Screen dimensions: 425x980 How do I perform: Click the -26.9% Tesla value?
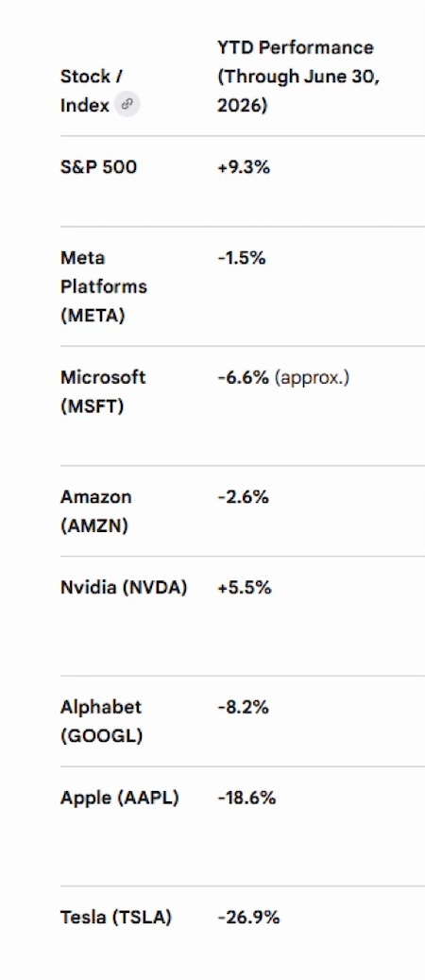pyautogui.click(x=248, y=918)
